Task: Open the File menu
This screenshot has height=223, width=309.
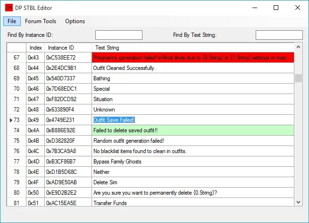Action: coord(12,21)
